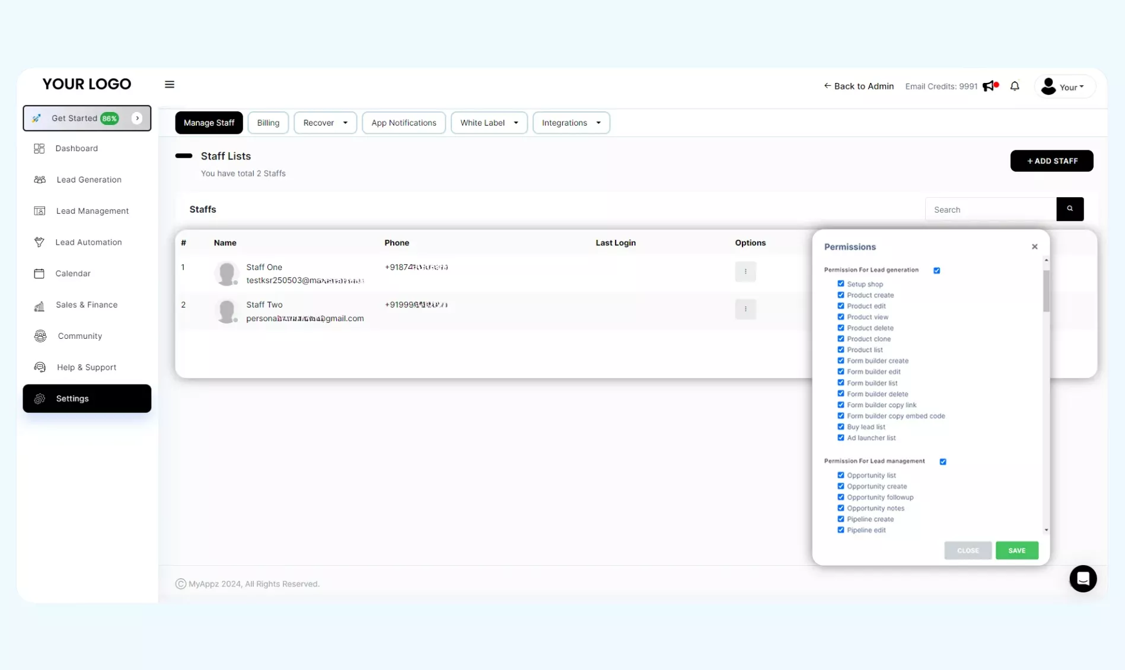Expand the Recover dropdown
Viewport: 1125px width, 670px height.
[x=325, y=123]
